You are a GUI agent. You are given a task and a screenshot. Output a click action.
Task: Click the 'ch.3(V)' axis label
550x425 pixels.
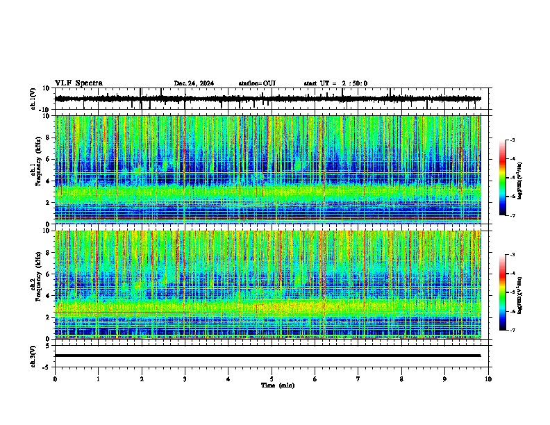(33, 356)
